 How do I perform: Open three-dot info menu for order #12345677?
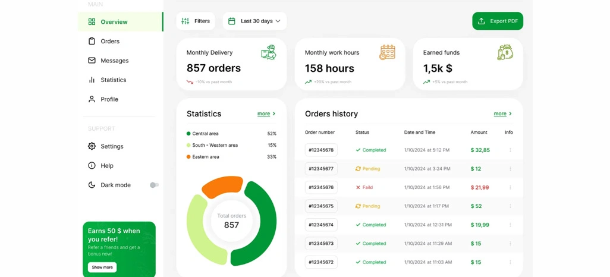coord(510,169)
